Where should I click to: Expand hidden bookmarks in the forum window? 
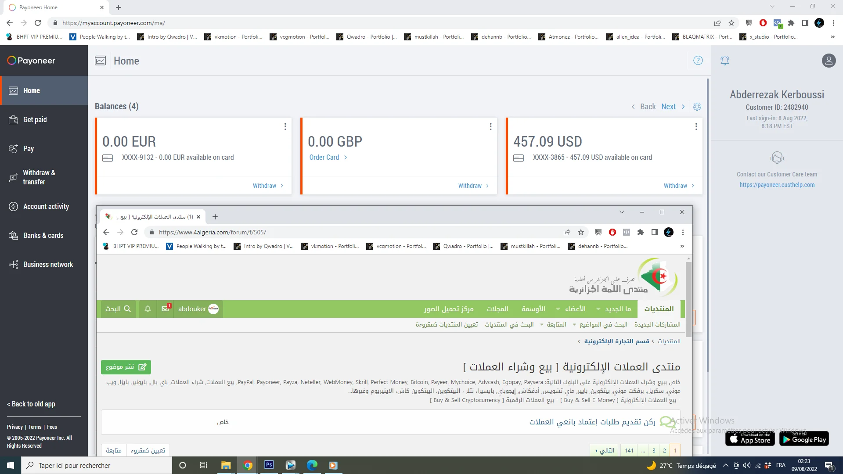(682, 246)
